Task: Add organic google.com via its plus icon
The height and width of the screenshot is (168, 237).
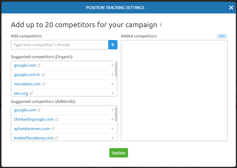Action: coord(112,65)
